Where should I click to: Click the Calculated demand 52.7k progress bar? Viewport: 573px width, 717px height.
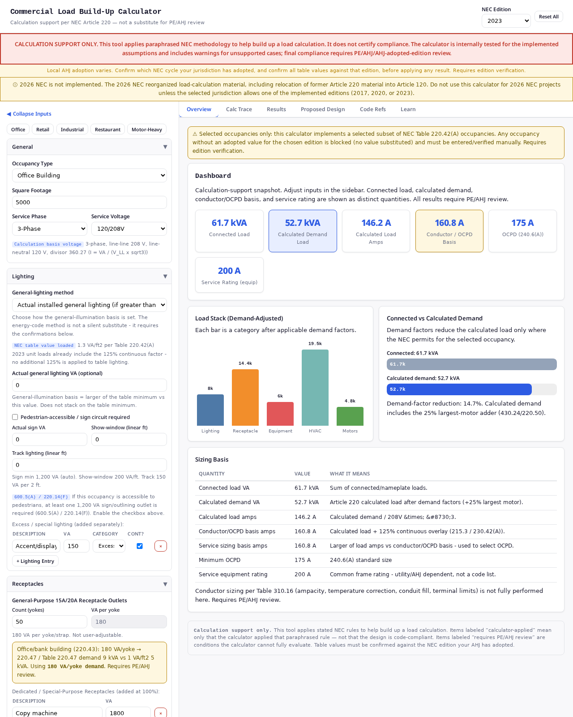[459, 389]
